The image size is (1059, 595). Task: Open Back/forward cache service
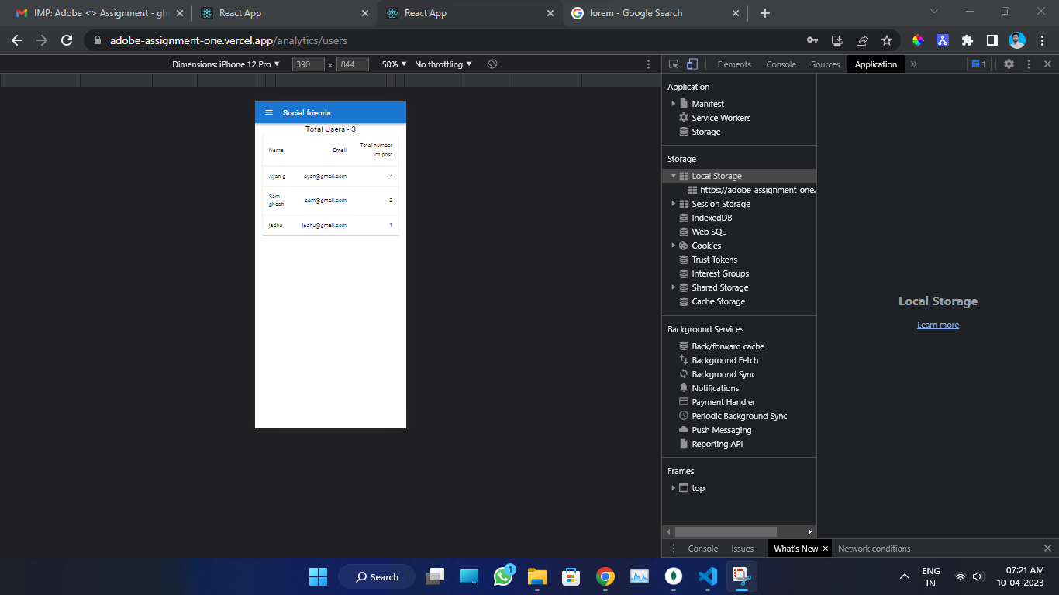[728, 346]
